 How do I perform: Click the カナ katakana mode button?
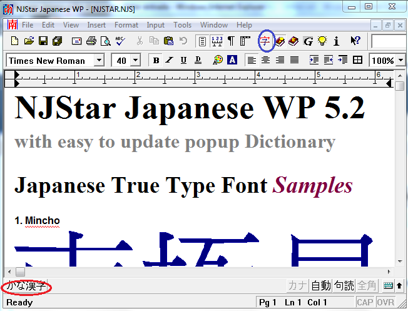point(297,286)
